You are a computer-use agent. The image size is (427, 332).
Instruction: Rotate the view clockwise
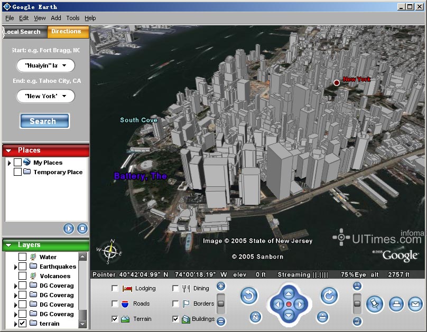(329, 296)
